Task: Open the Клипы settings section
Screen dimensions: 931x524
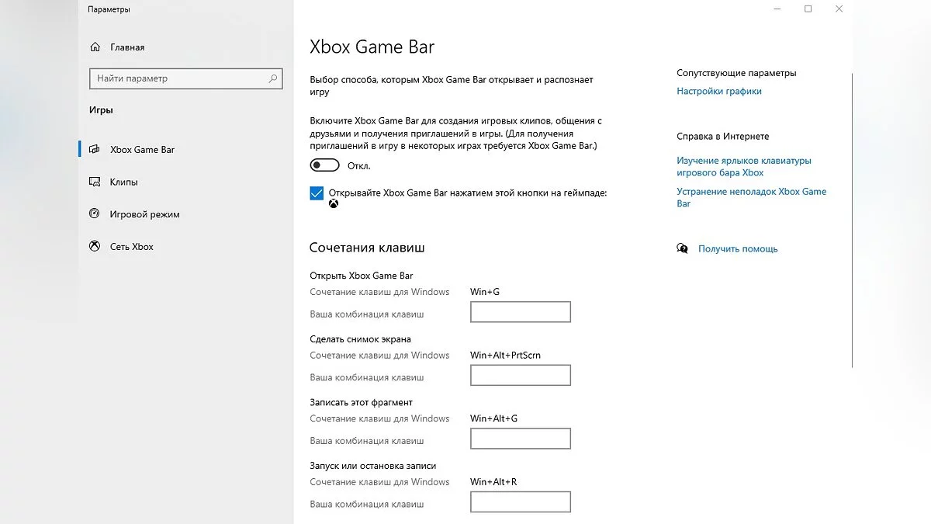Action: (x=124, y=182)
